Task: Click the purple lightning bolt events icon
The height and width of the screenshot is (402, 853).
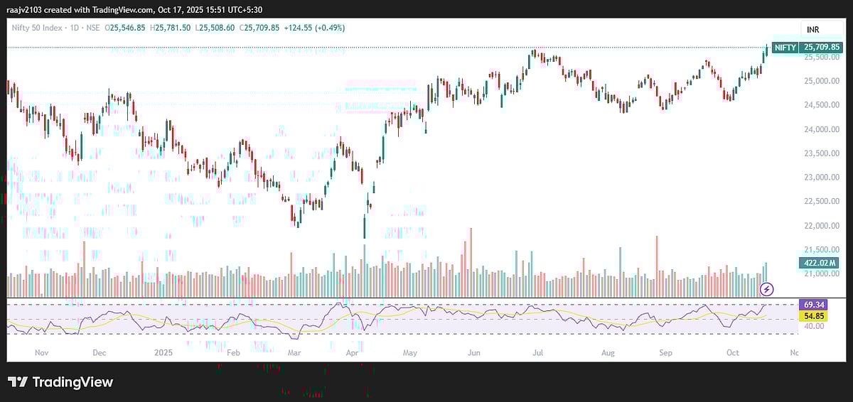Action: click(x=767, y=288)
